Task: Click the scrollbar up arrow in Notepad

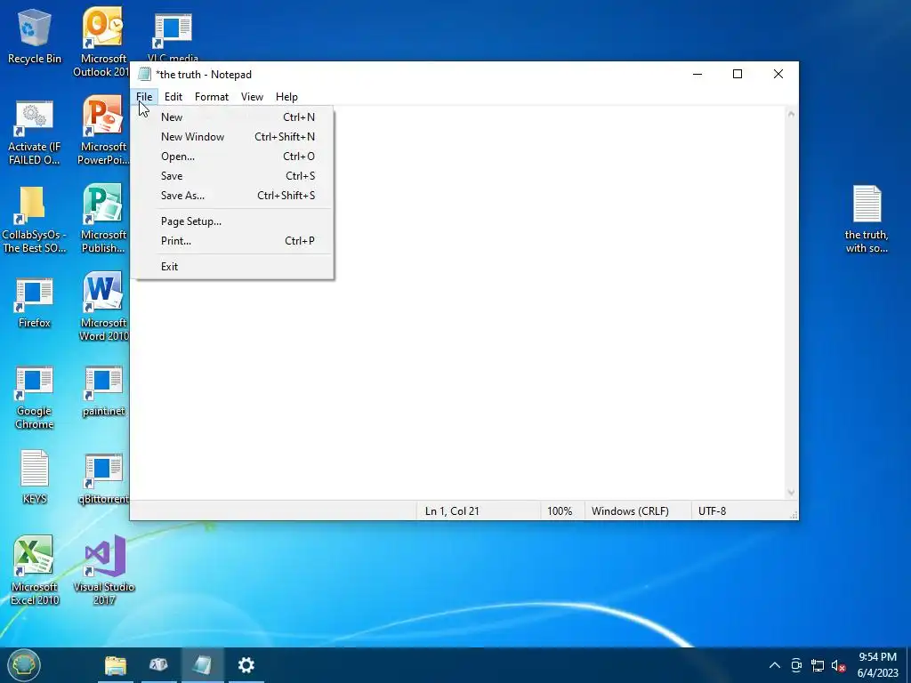Action: coord(791,114)
